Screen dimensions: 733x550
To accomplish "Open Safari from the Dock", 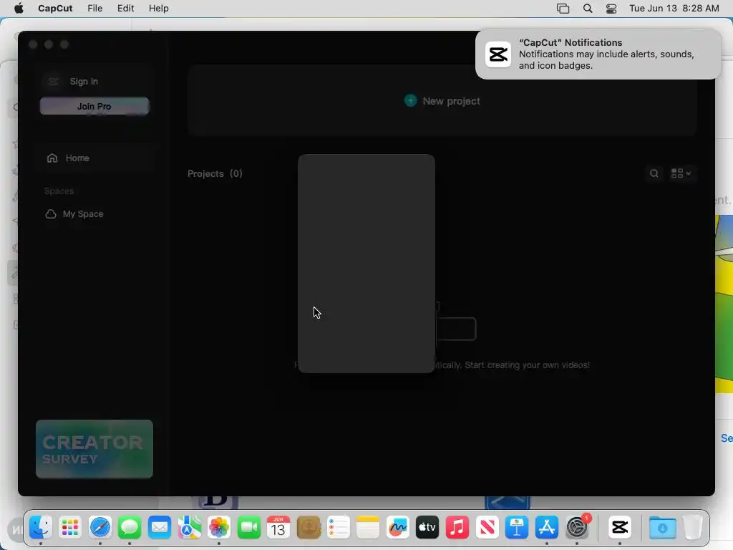I will click(x=100, y=528).
